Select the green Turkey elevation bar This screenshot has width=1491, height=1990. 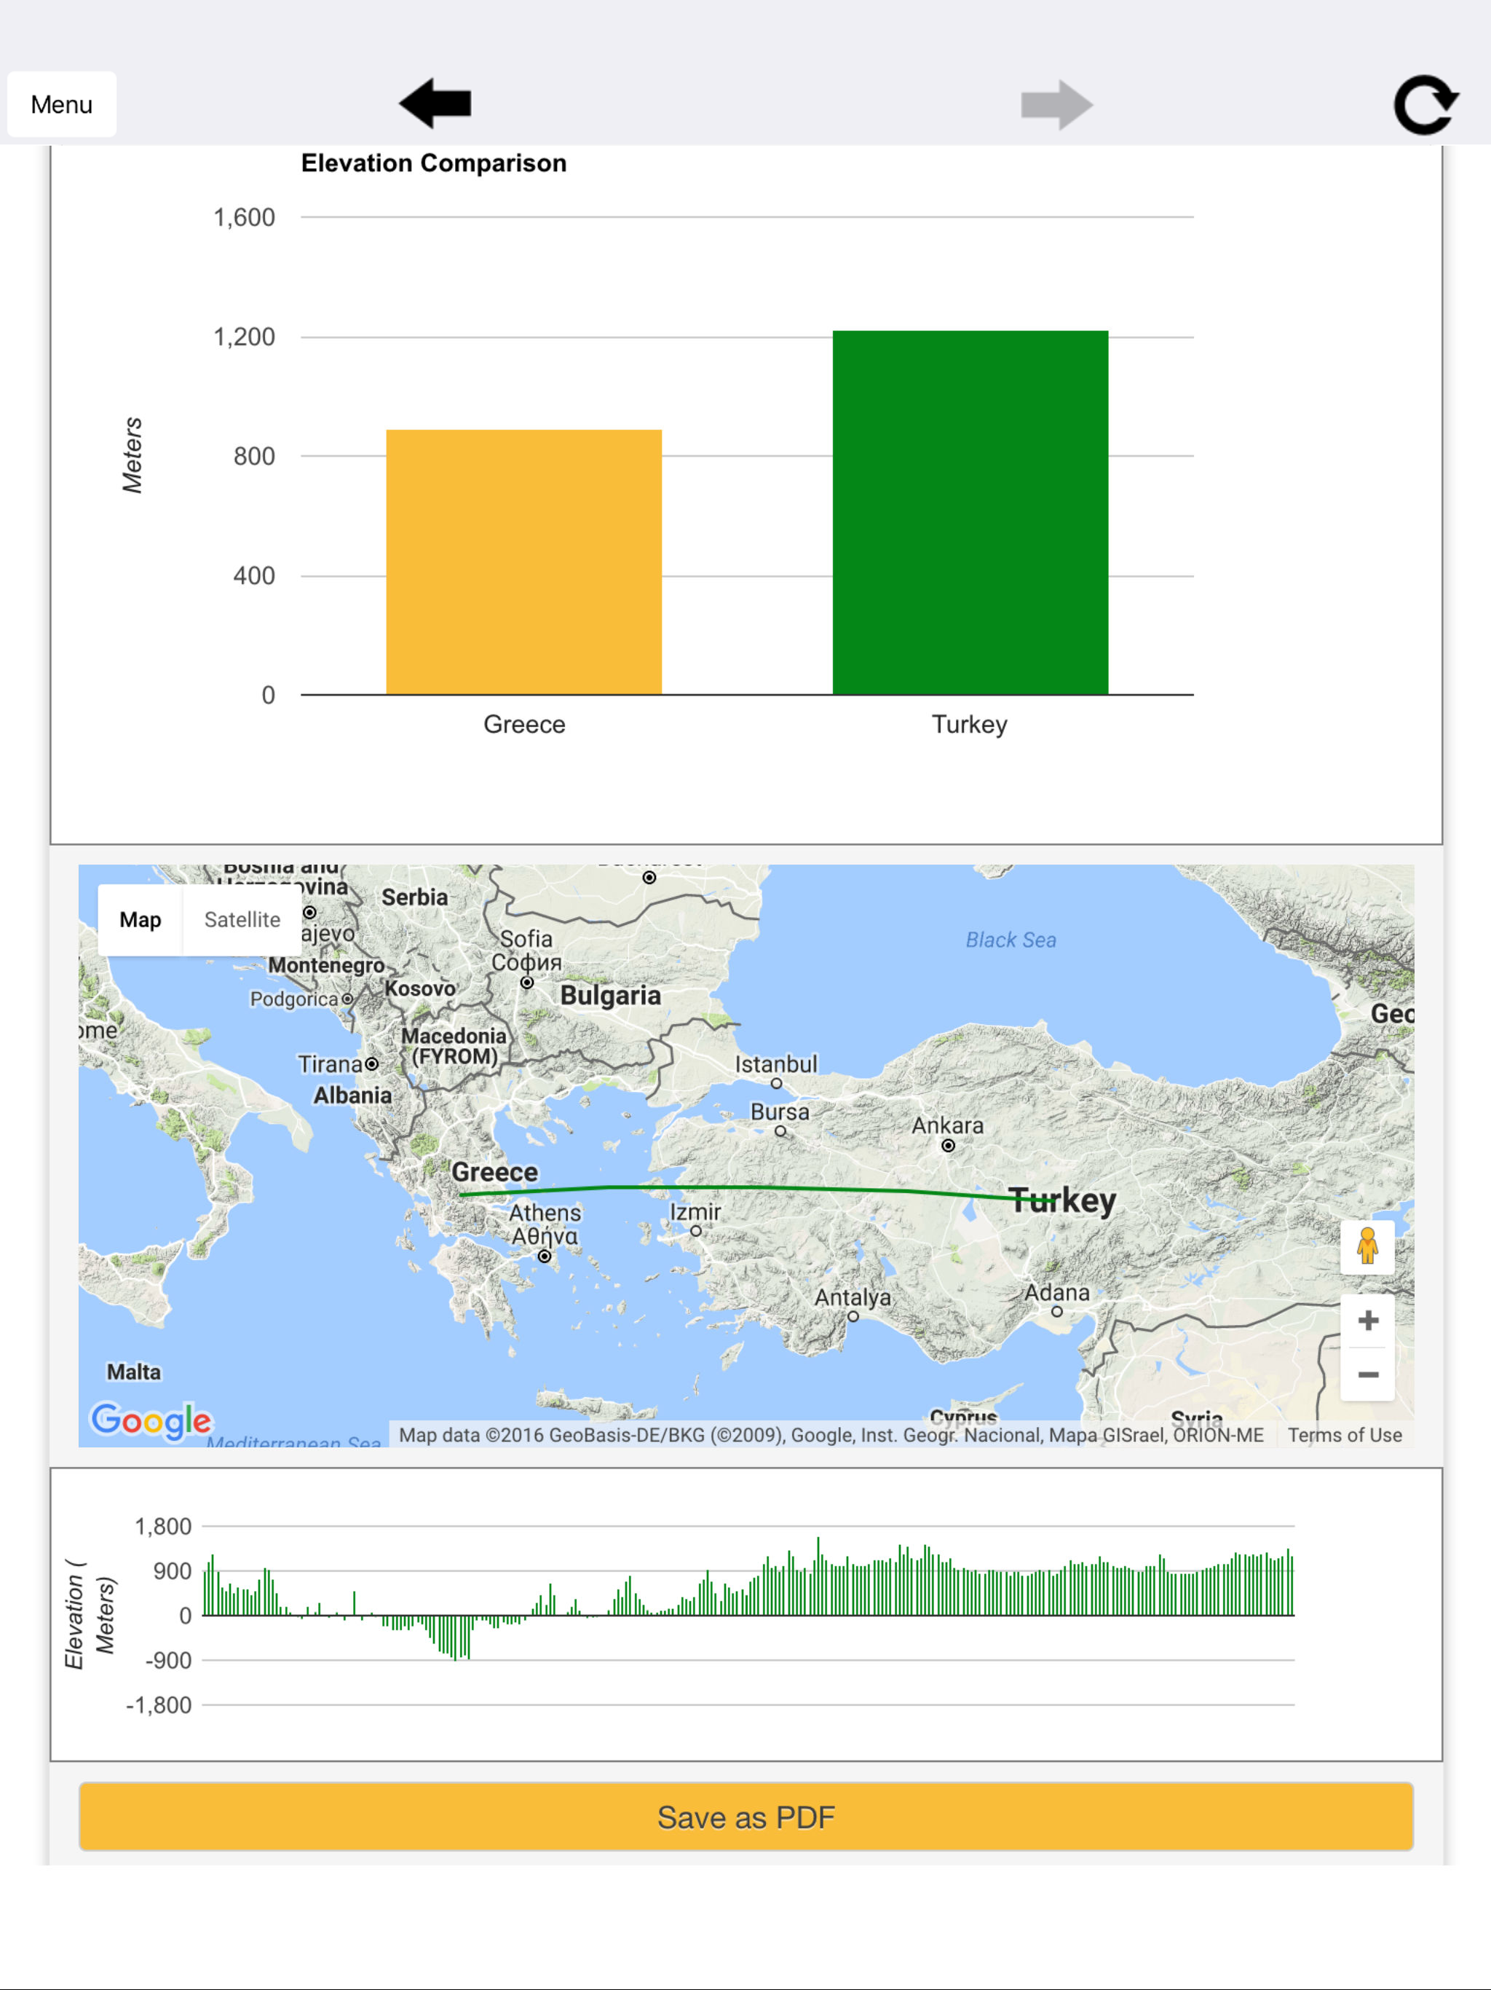(x=970, y=513)
